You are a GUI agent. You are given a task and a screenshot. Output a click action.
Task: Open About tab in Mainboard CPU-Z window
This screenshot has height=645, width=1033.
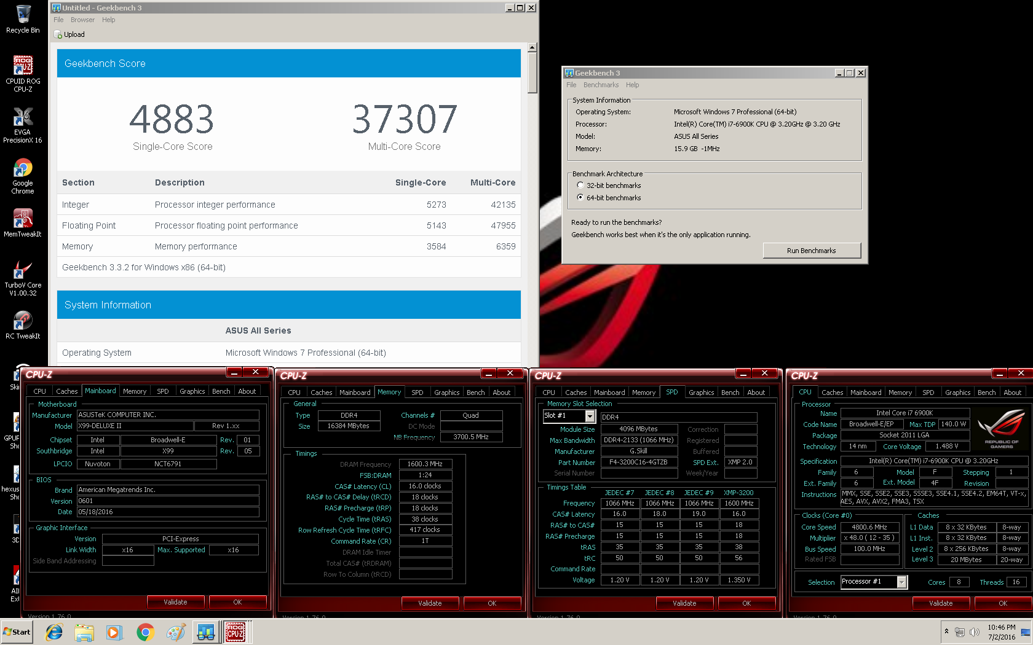(x=247, y=391)
